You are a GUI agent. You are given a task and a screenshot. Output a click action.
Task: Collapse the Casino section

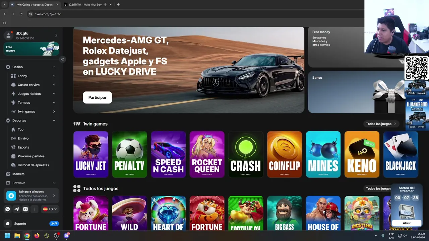(54, 67)
